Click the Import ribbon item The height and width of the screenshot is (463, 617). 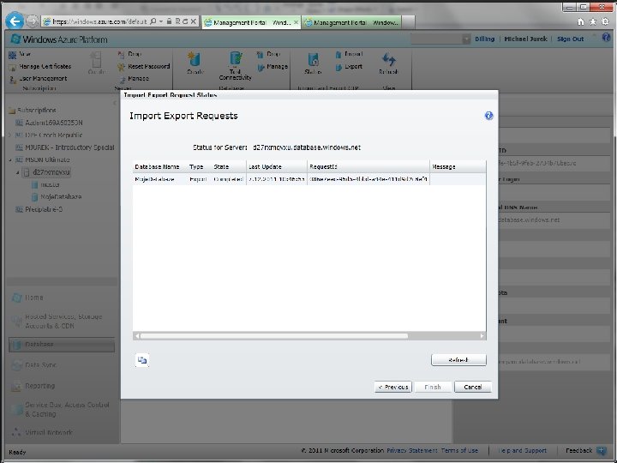[x=349, y=54]
